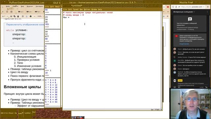Close tab with X in far-right tab strip
This screenshot has width=211, height=119.
coord(168,12)
